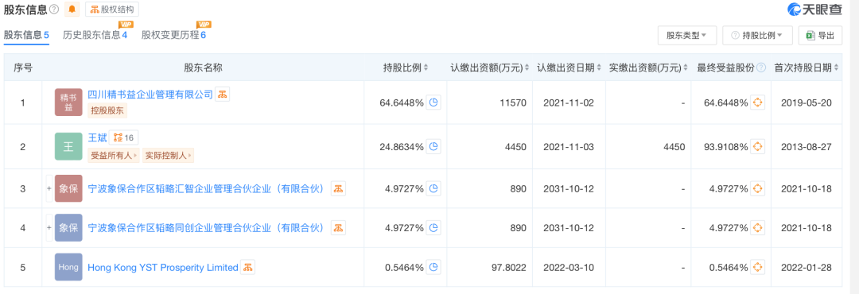Click the 16 related-companies badge beside 王斌
This screenshot has width=859, height=294.
pos(124,137)
